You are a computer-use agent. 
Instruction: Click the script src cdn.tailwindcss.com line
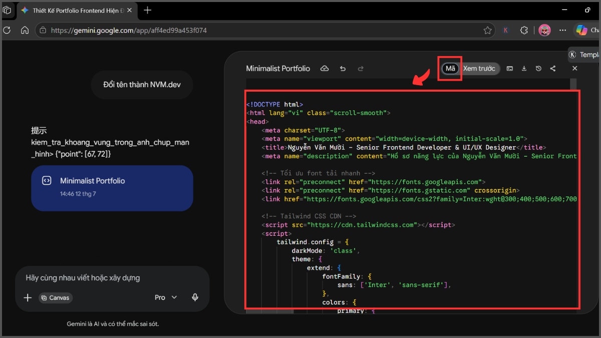(358, 225)
